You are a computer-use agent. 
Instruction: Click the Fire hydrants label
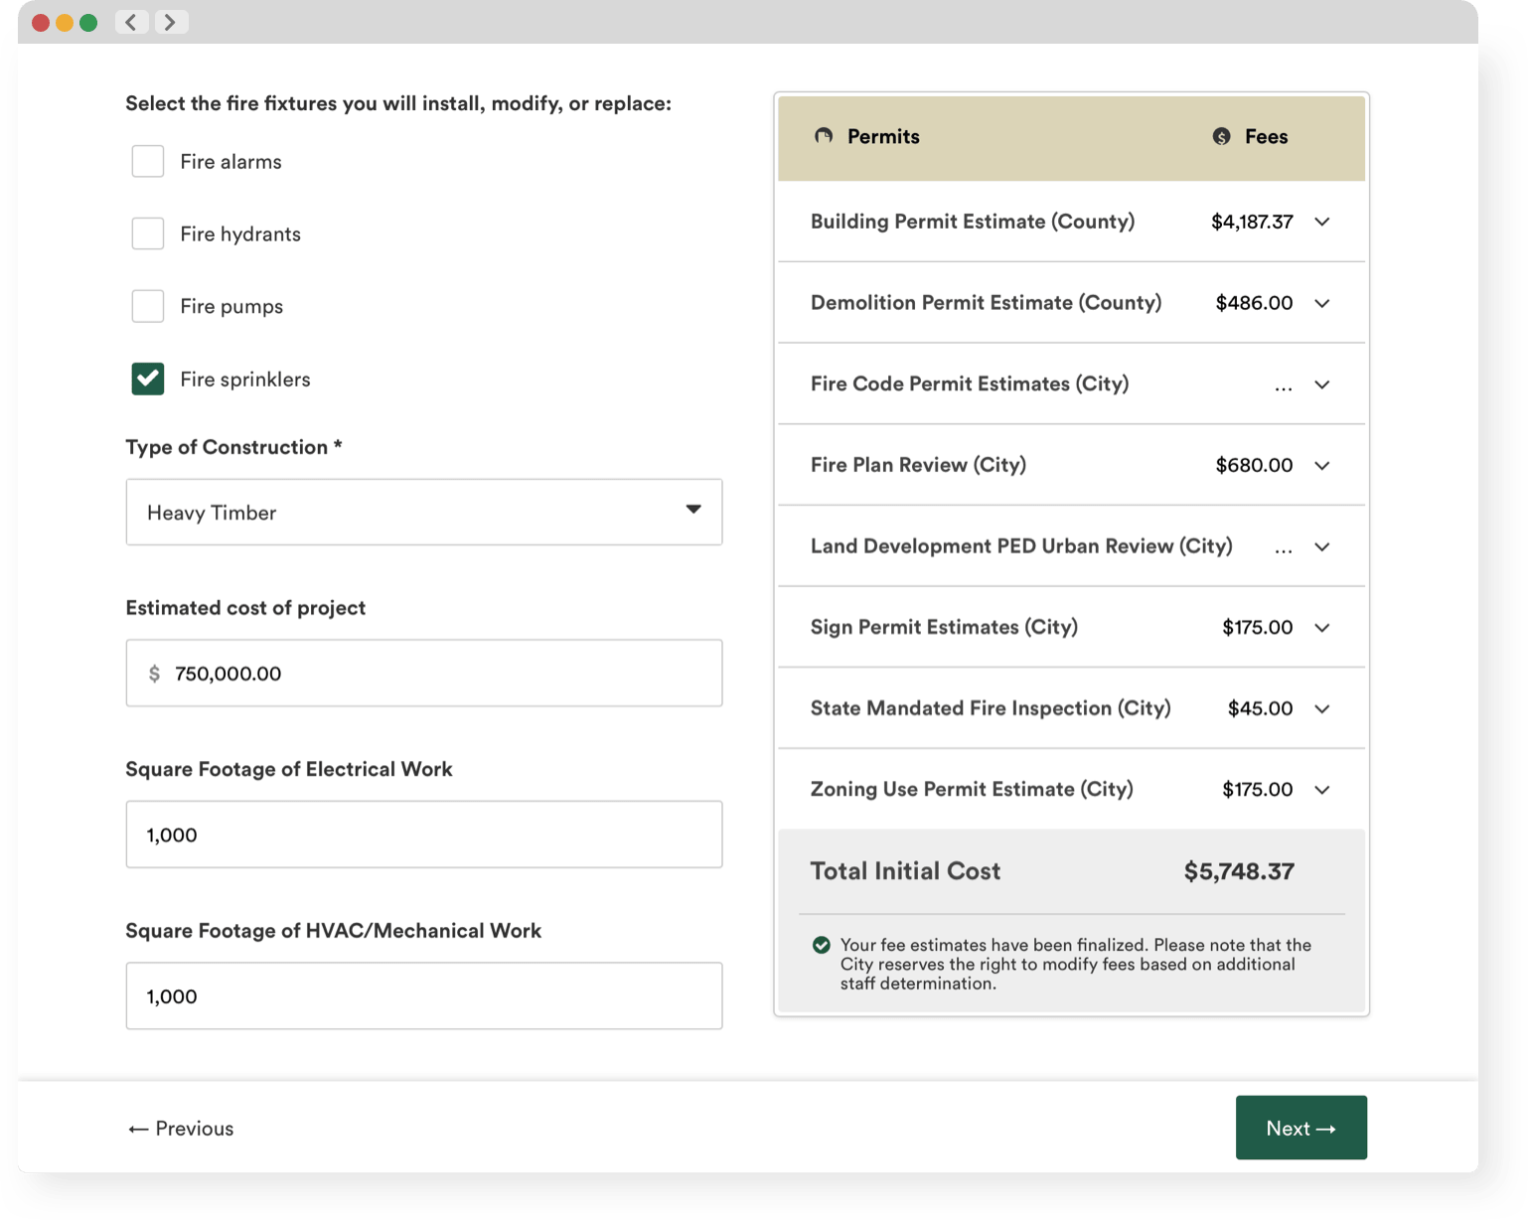240,234
